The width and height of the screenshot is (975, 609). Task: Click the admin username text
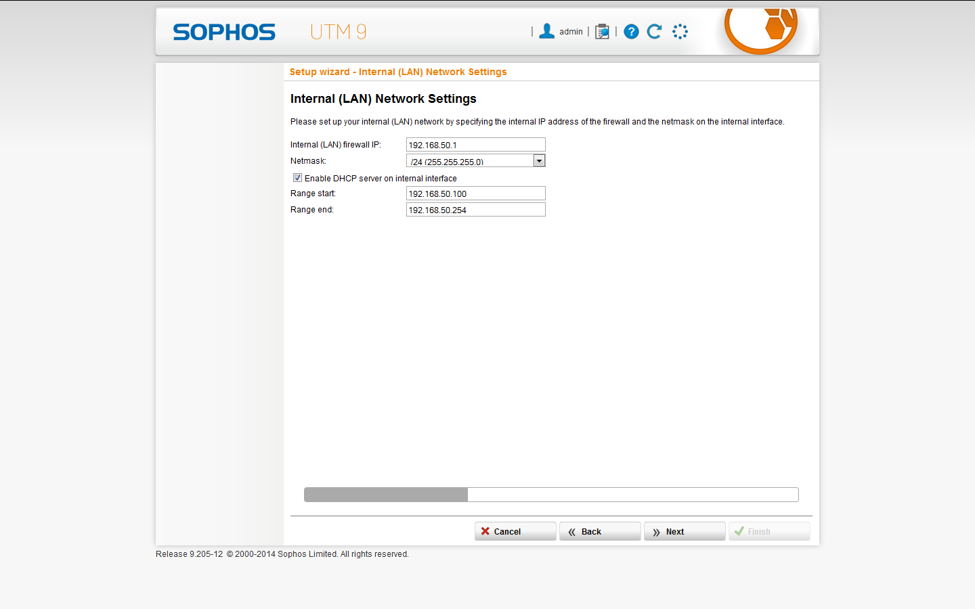click(571, 32)
